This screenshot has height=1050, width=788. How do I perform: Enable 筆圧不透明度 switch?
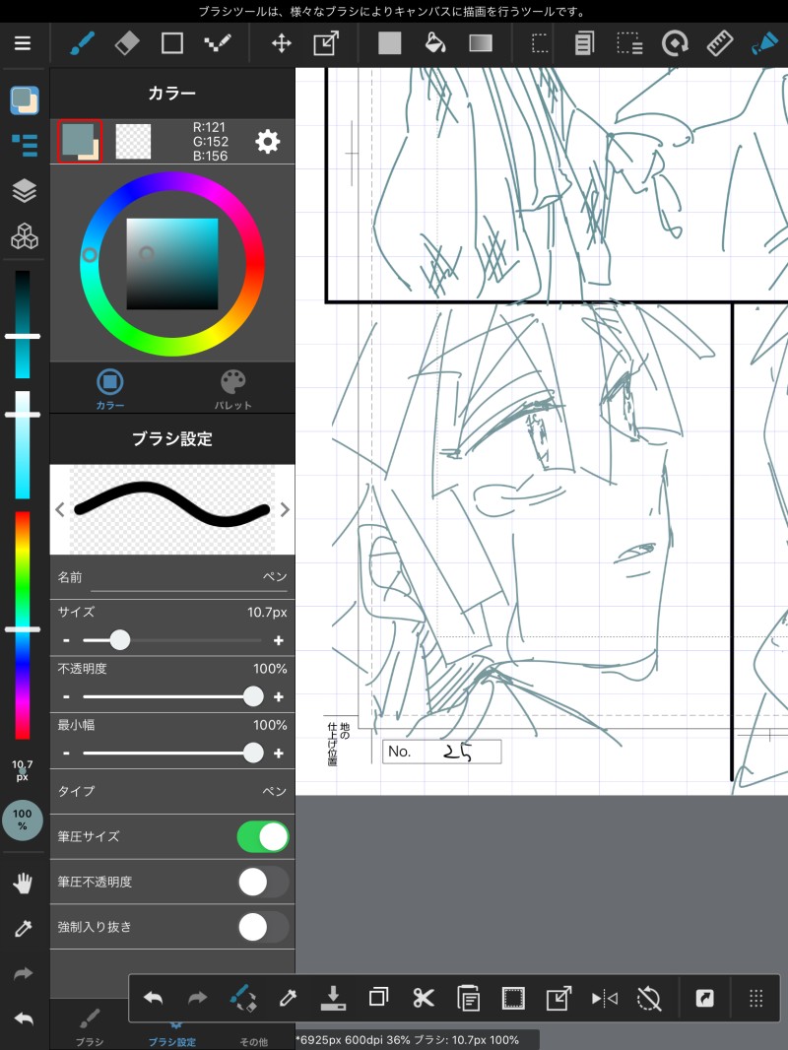pyautogui.click(x=263, y=882)
